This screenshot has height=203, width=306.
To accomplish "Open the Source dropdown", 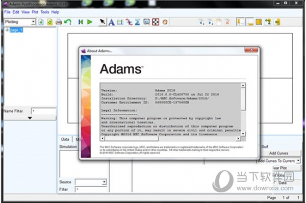I will [x=104, y=182].
